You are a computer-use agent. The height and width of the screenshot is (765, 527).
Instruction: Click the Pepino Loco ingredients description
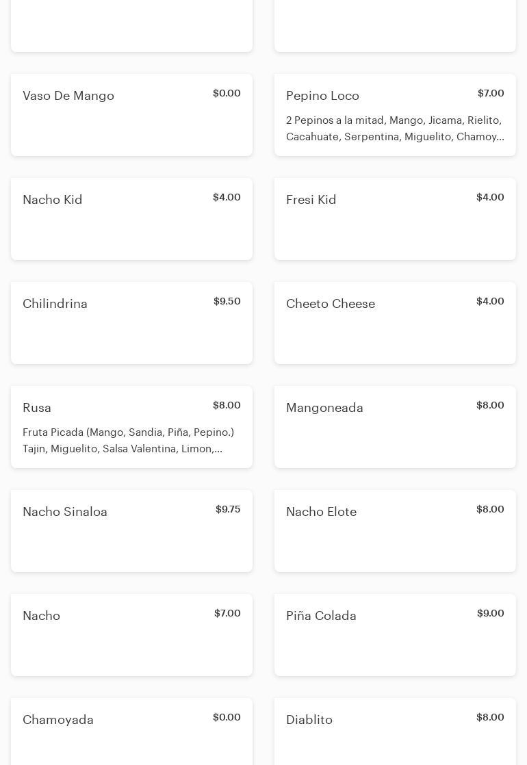tap(395, 129)
